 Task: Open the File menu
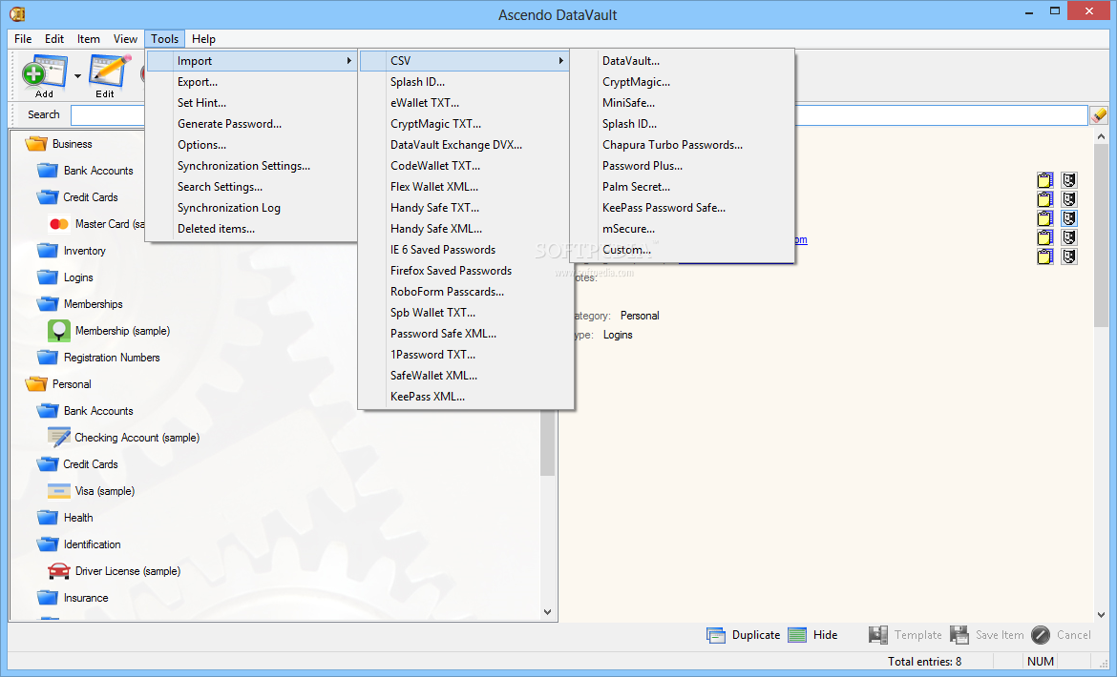coord(23,39)
